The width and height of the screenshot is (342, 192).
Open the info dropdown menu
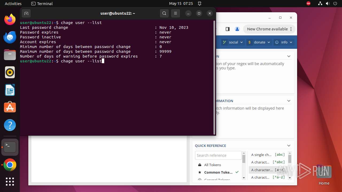pos(284,42)
